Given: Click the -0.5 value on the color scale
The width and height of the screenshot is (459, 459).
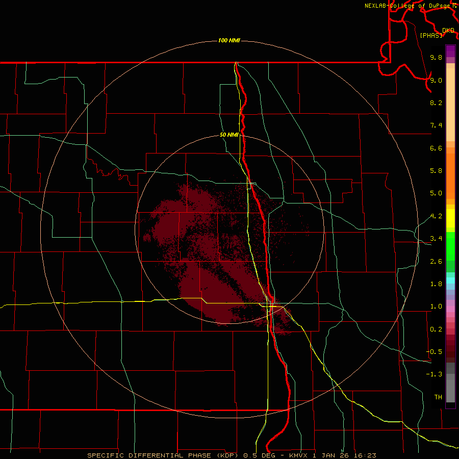Looking at the screenshot, I should coord(434,352).
